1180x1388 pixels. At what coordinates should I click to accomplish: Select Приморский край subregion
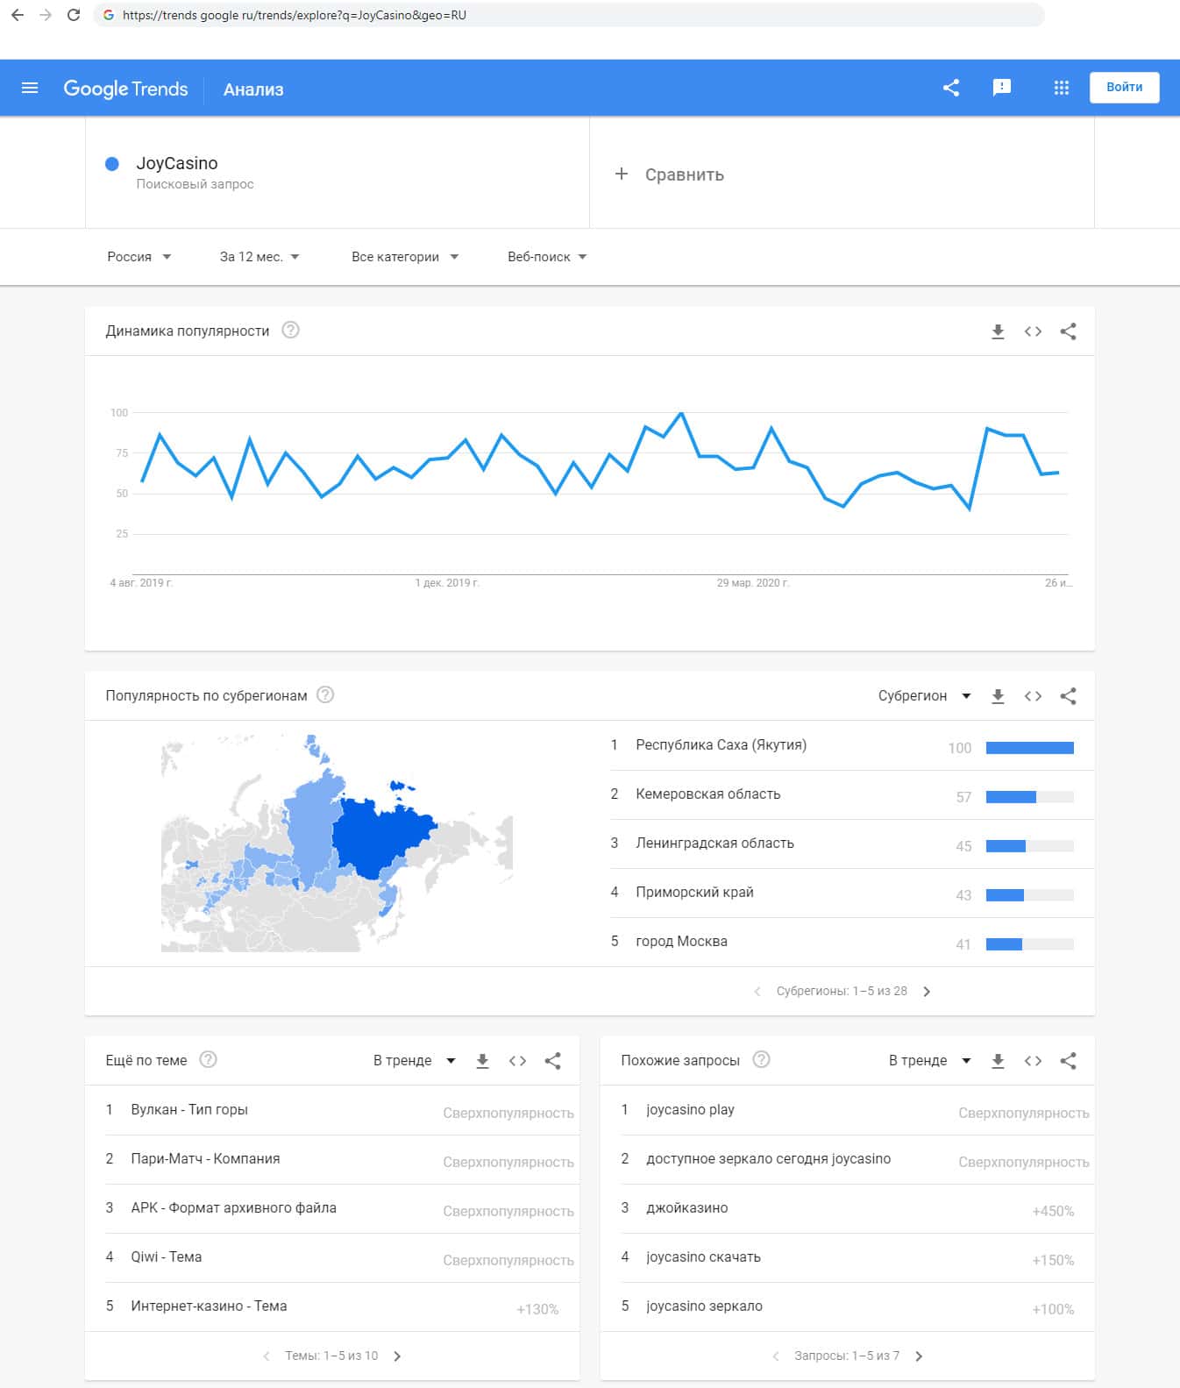click(x=852, y=893)
